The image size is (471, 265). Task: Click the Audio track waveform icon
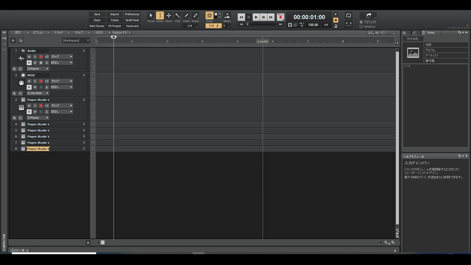coord(21,58)
